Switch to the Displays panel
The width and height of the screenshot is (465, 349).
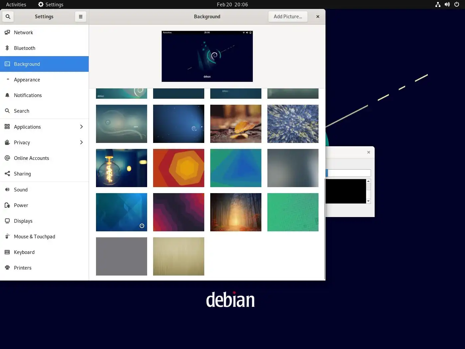[45, 221]
